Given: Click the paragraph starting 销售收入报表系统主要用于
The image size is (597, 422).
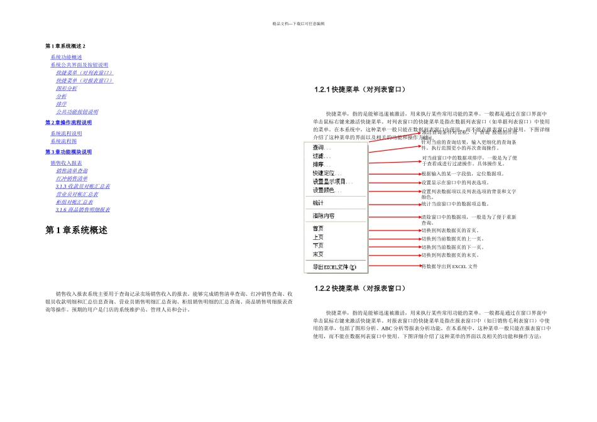Looking at the screenshot, I should pyautogui.click(x=169, y=302).
